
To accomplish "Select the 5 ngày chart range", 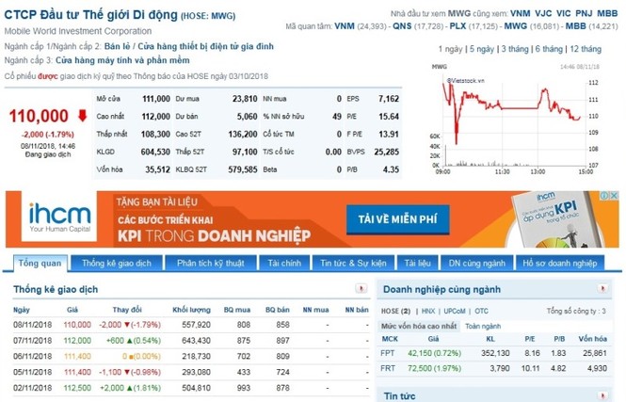I will (481, 49).
